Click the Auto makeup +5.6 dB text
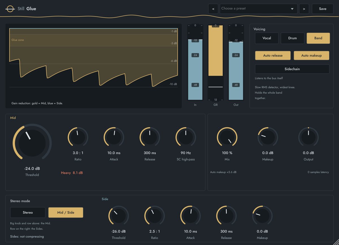The image size is (339, 245). (x=223, y=172)
